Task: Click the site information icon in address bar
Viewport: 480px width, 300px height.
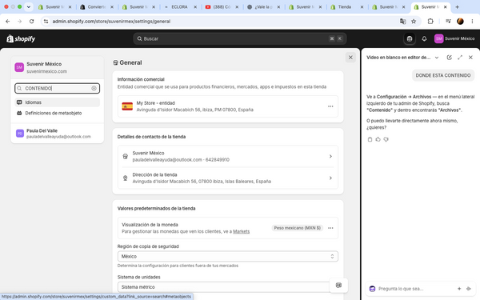Action: (x=46, y=21)
